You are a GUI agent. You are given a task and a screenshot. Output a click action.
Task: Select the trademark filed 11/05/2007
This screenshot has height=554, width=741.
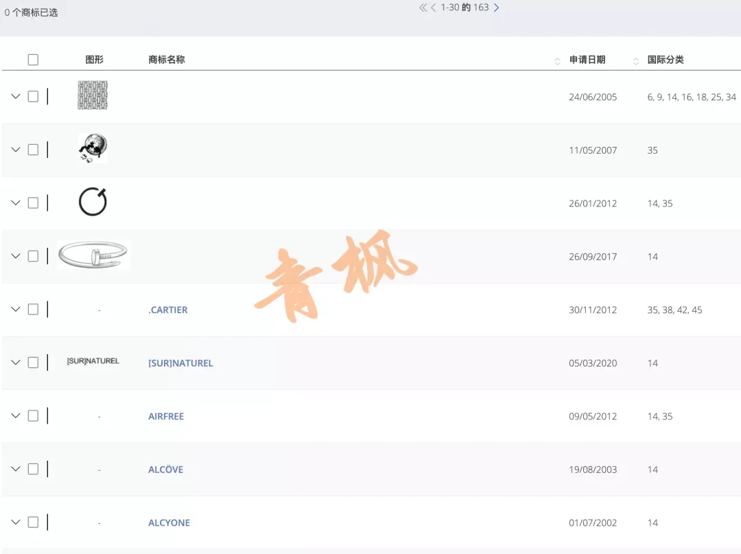click(x=33, y=150)
